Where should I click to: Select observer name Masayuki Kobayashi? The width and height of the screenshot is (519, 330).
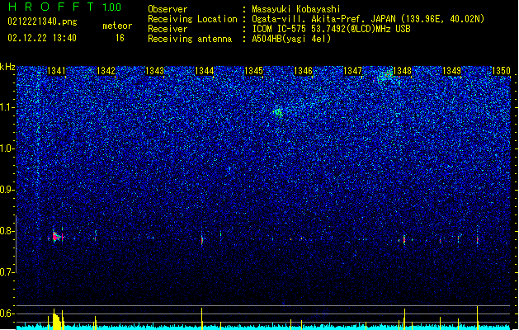[x=295, y=9]
